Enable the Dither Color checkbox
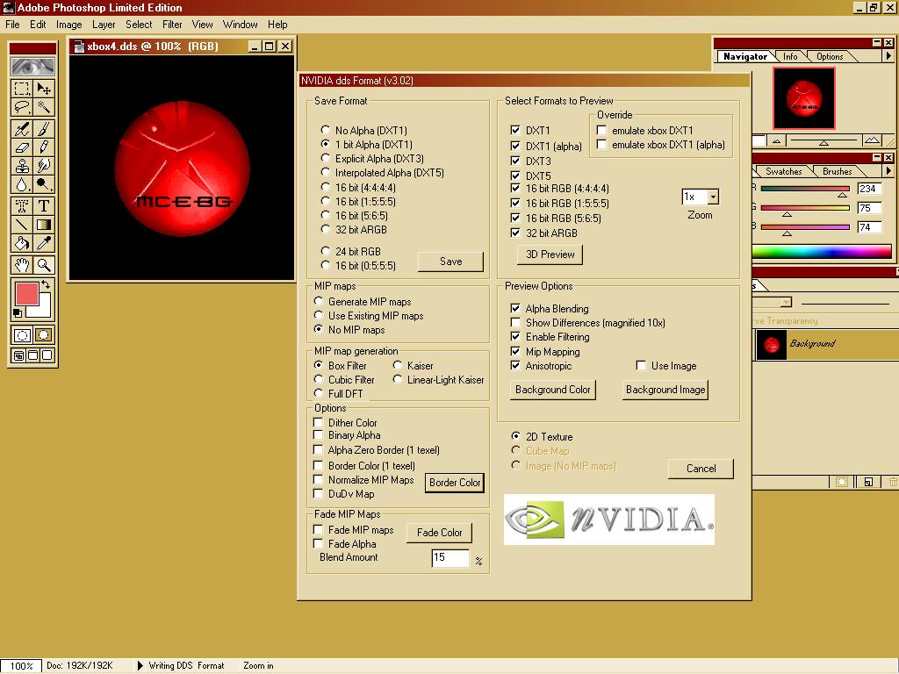The image size is (899, 674). (x=319, y=422)
